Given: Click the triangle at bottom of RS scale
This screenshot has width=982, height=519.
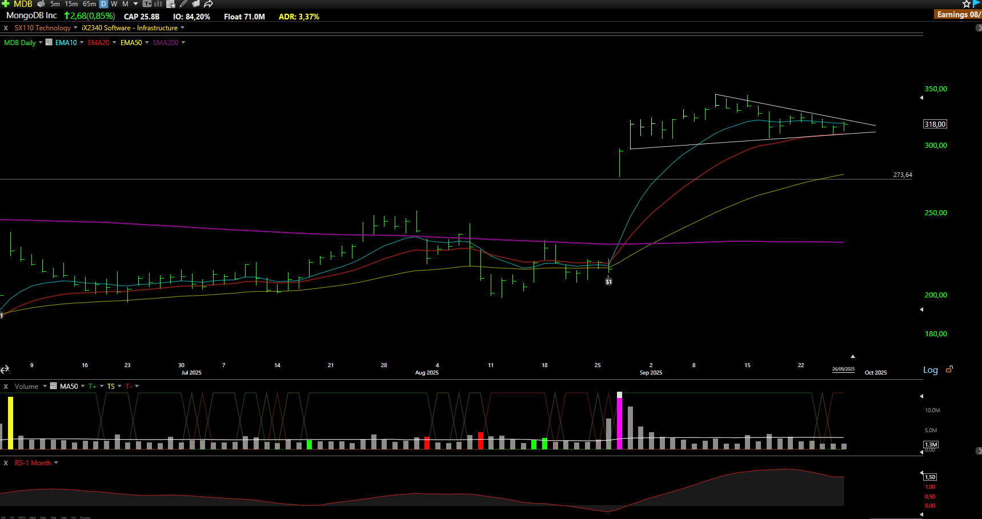Looking at the screenshot, I should point(921,514).
